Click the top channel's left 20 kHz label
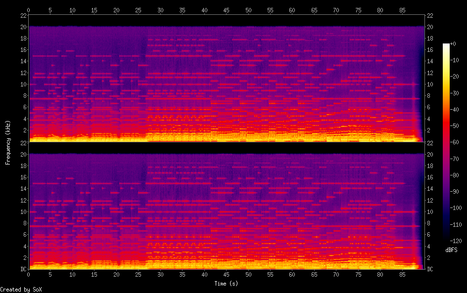The width and height of the screenshot is (467, 293). [x=22, y=27]
